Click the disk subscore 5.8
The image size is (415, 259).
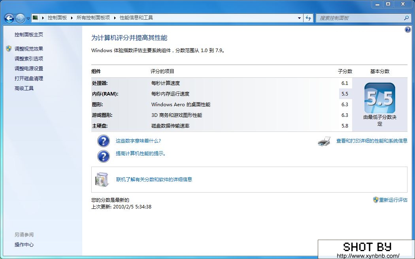(x=345, y=126)
